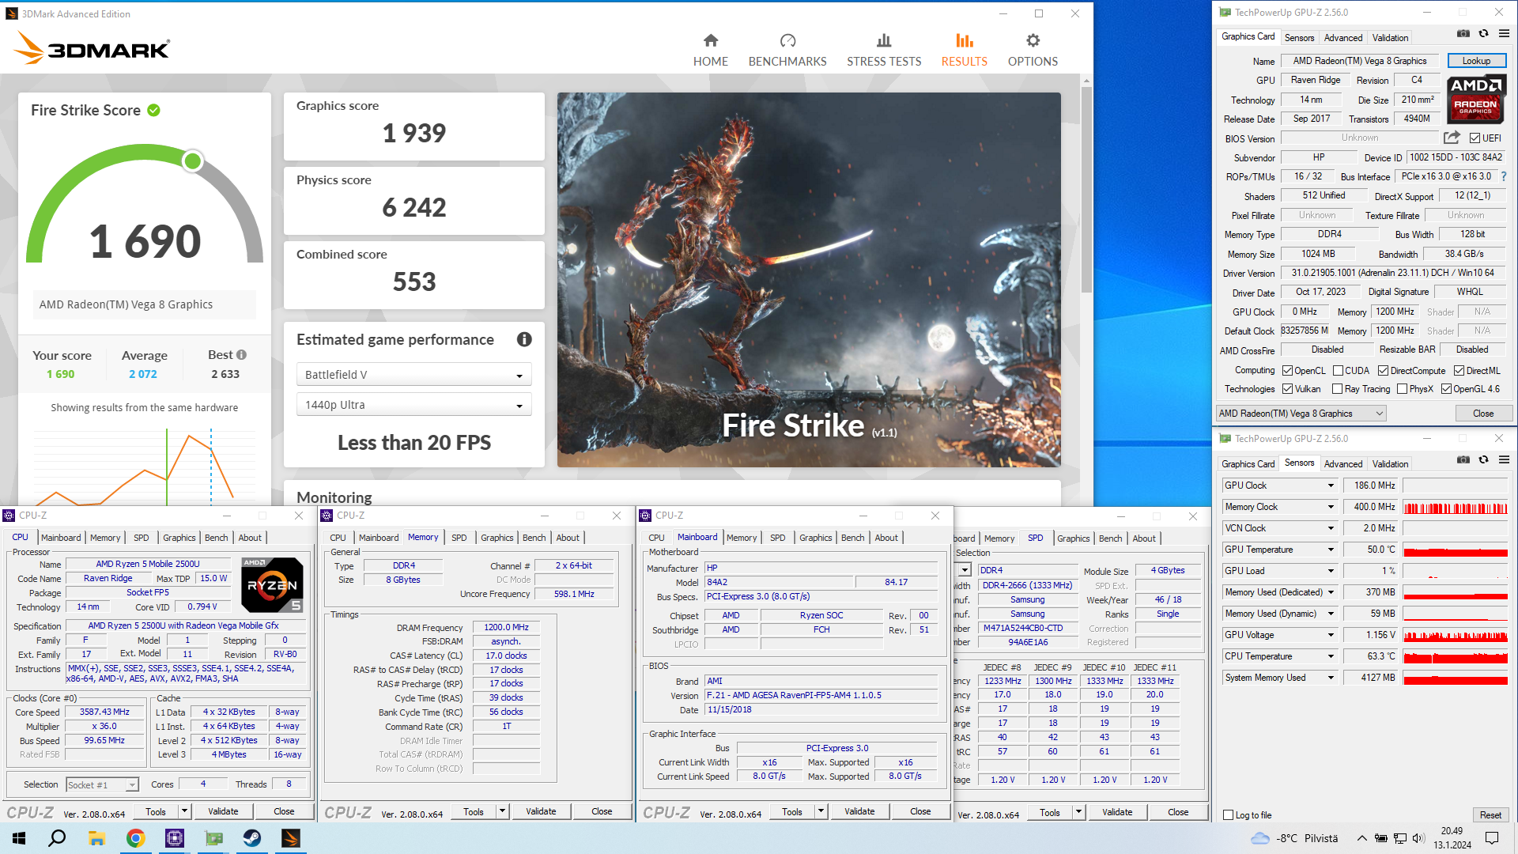Switch to GPU-Z in the taskbar
The width and height of the screenshot is (1518, 854).
pyautogui.click(x=213, y=838)
